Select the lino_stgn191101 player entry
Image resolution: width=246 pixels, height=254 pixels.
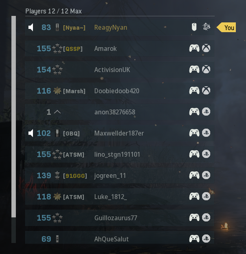[x=120, y=154]
